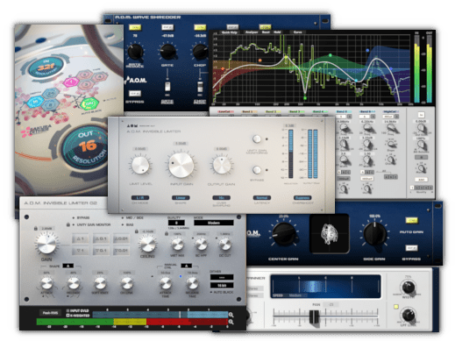This screenshot has width=455, height=341.
Task: Open the upper Dither dropdown
Action: point(222,277)
